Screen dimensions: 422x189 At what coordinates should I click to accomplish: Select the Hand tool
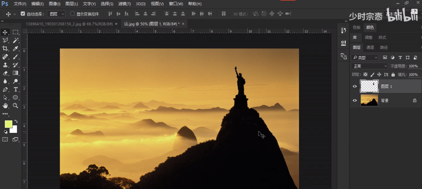point(5,105)
